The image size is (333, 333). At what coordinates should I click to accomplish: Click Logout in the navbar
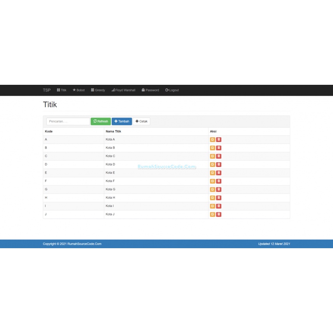point(172,90)
